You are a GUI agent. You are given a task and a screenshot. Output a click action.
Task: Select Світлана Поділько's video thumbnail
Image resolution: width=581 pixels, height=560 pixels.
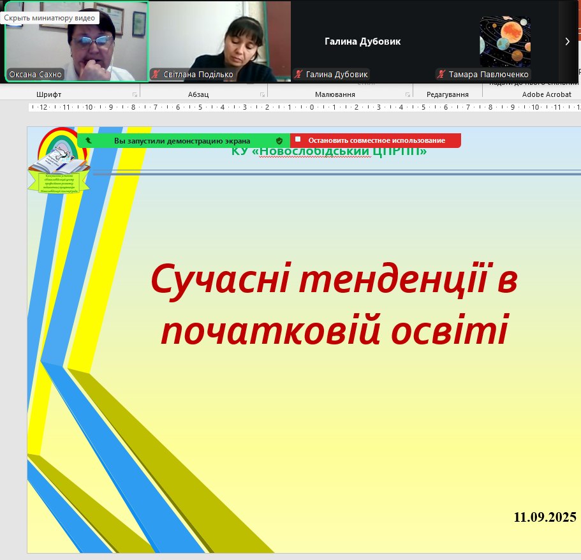[219, 41]
